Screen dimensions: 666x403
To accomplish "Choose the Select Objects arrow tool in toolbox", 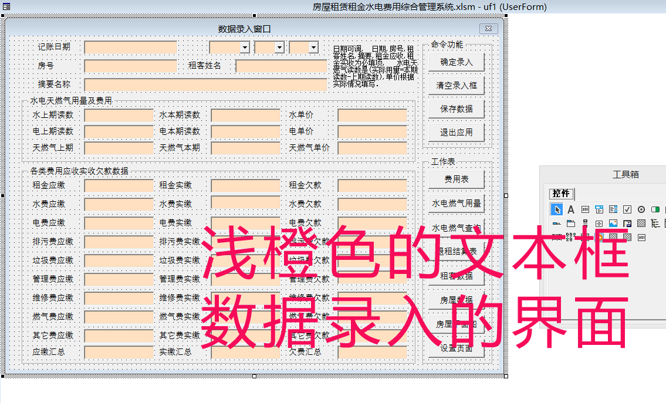I will tap(557, 209).
